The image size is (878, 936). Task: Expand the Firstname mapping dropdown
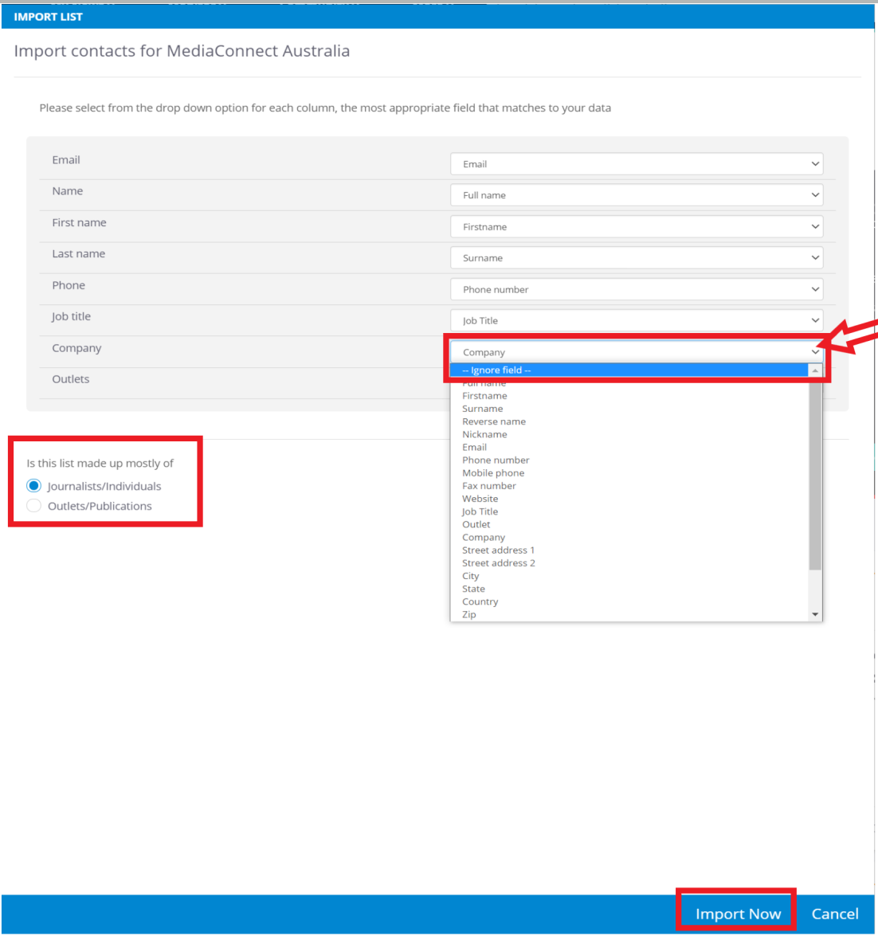(636, 227)
